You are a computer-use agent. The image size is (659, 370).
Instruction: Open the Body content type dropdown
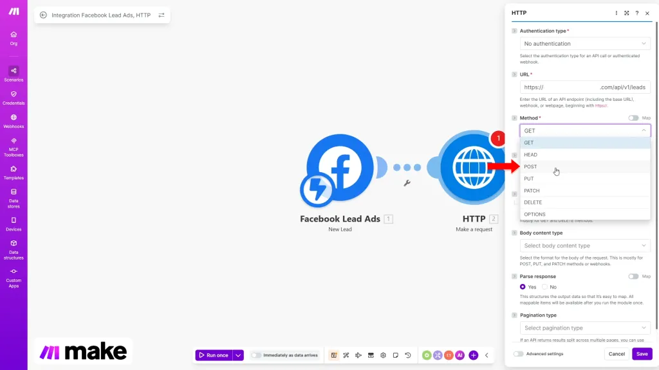click(585, 245)
